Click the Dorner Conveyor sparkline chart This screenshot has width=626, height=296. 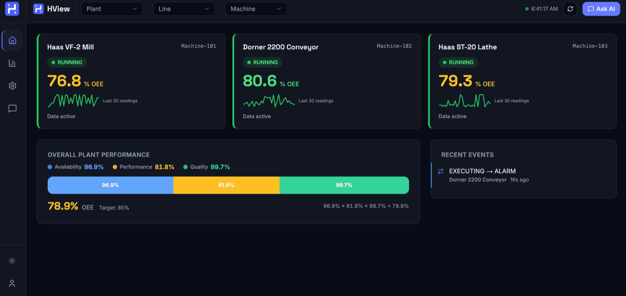click(269, 101)
